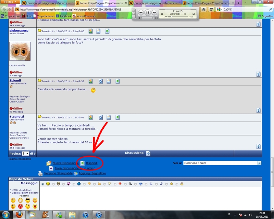Show hidden system tray icons arrow
The height and width of the screenshot is (219, 274).
[x=235, y=215]
